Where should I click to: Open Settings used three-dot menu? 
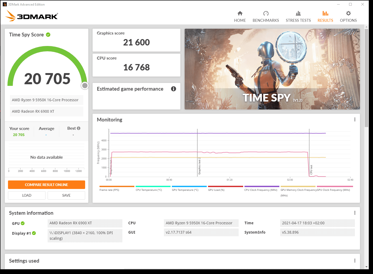(x=355, y=261)
